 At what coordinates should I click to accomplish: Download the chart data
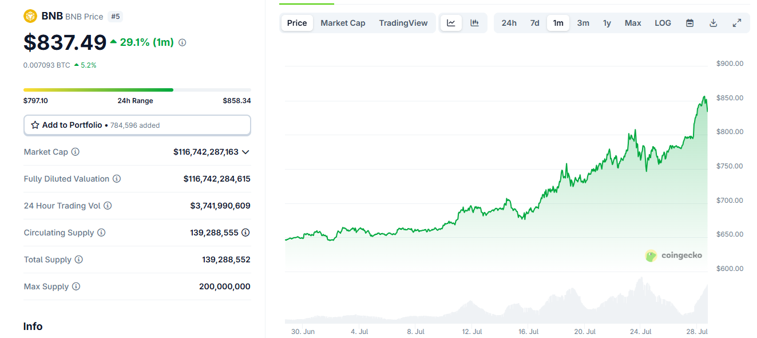click(713, 23)
